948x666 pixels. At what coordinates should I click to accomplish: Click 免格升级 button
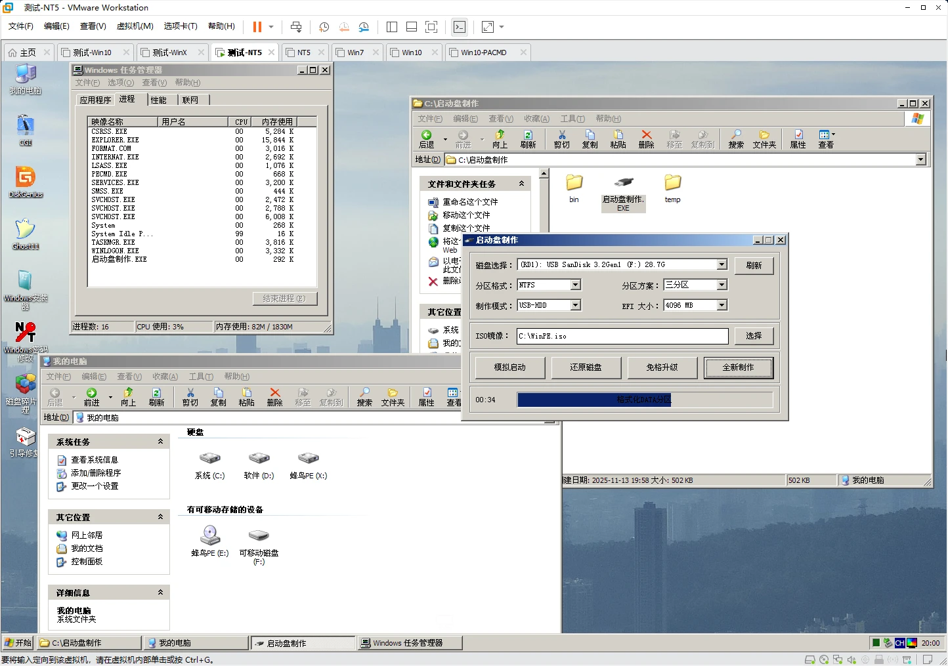point(662,367)
